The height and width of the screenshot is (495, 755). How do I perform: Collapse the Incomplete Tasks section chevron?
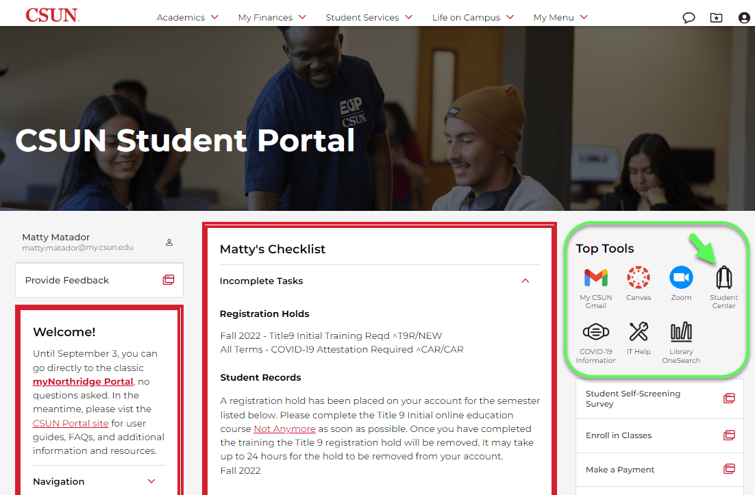(525, 281)
